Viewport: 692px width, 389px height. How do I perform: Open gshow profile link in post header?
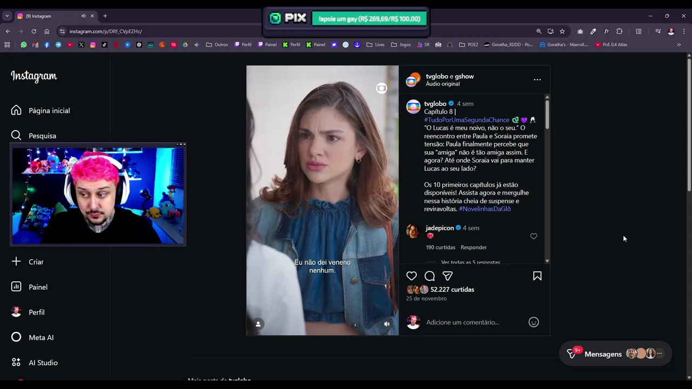(464, 76)
